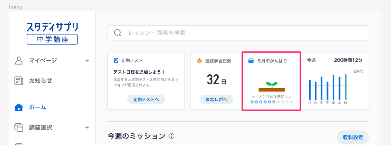Click the 講座選択 stacked-cards icon
The height and width of the screenshot is (145, 391).
point(19,127)
